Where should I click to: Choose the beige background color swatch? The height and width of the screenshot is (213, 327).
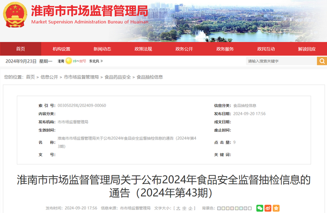click(228, 208)
